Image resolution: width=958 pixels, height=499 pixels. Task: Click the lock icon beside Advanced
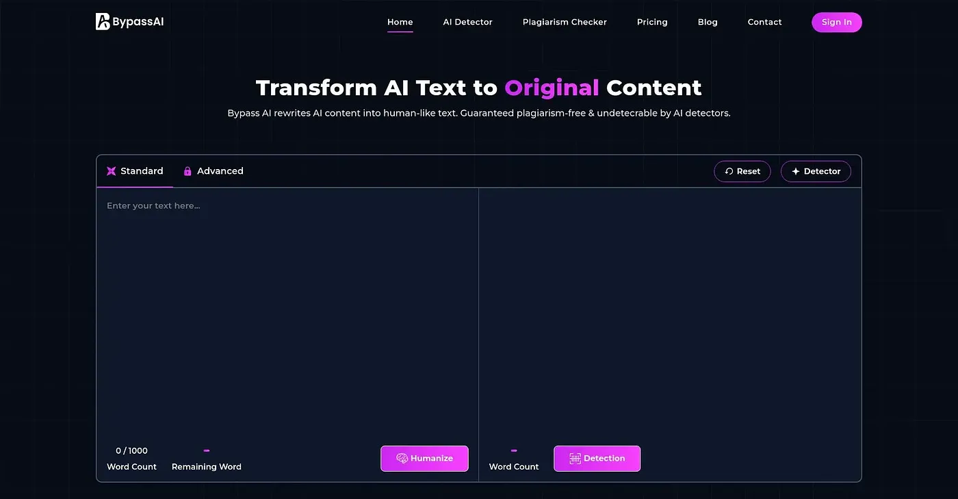point(187,171)
